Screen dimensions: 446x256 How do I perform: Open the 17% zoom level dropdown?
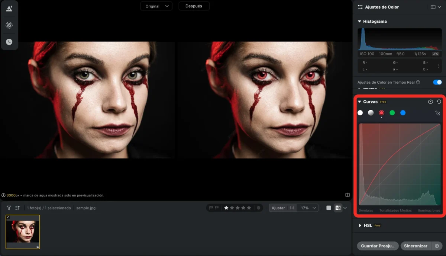click(x=308, y=208)
